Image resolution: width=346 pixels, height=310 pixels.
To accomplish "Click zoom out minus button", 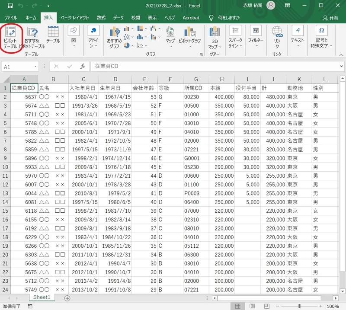I will point(278,306).
